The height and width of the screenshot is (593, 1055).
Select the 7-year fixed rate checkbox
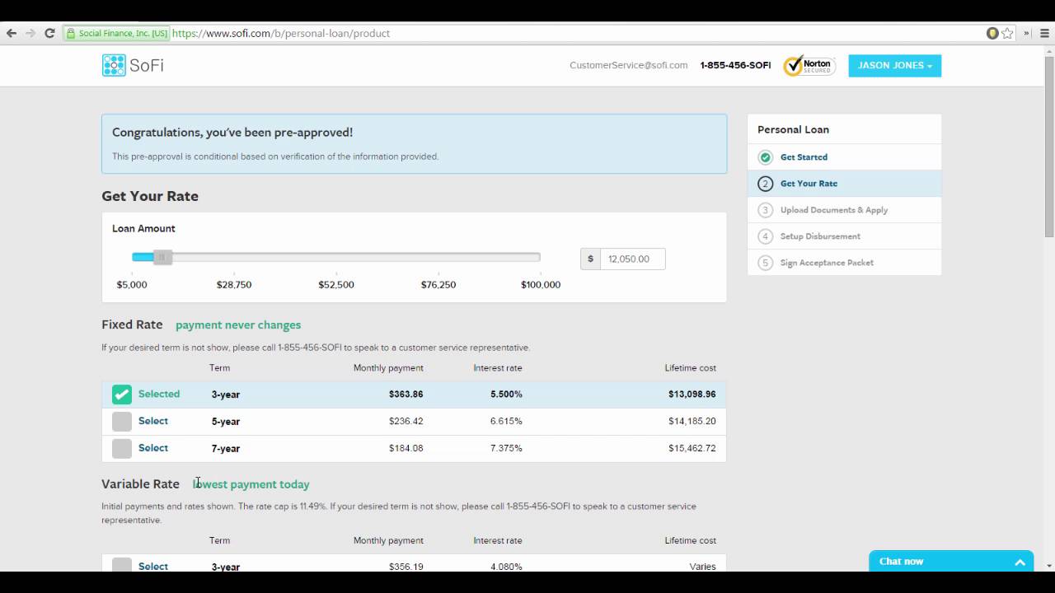pos(122,449)
